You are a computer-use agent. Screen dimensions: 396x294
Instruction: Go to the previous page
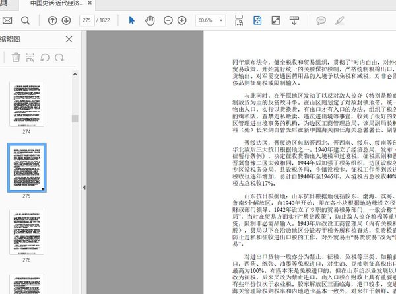[53, 20]
